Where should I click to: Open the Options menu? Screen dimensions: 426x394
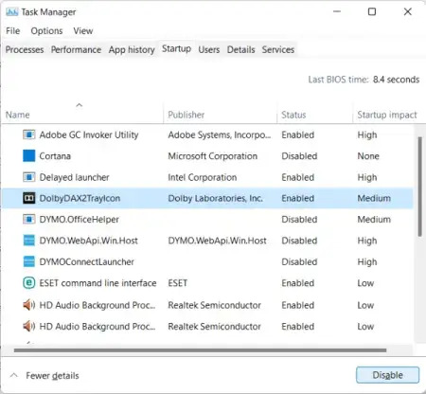coord(46,31)
